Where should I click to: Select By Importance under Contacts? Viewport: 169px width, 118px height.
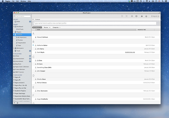tap(22, 37)
